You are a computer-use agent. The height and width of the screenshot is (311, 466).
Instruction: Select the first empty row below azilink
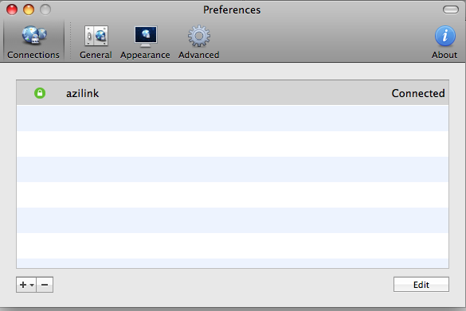pos(233,118)
